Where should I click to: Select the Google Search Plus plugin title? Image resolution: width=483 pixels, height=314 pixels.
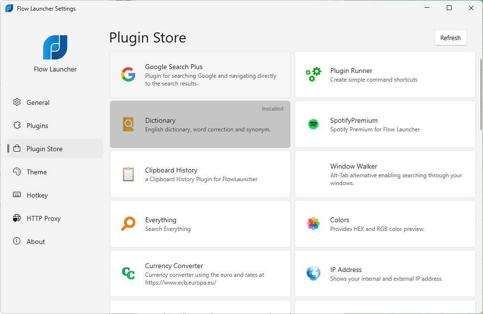point(174,67)
